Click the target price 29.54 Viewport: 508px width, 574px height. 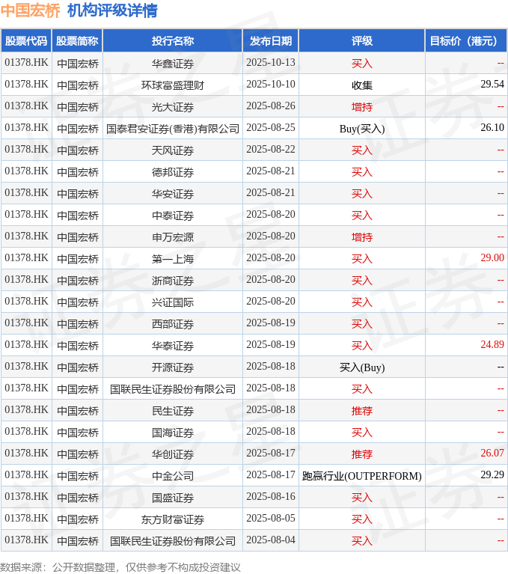point(492,85)
